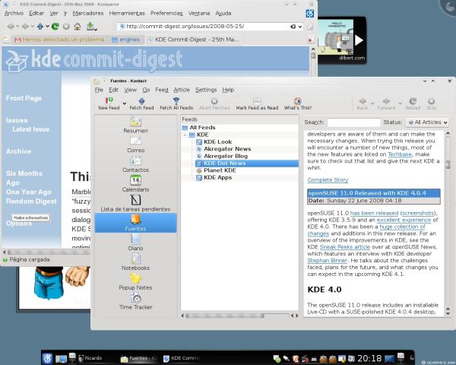Click the Konqueror address bar URL
The height and width of the screenshot is (365, 456).
coord(185,27)
